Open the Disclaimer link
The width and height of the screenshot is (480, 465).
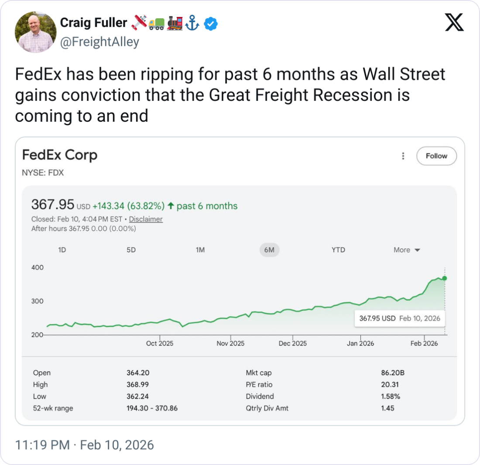click(146, 219)
